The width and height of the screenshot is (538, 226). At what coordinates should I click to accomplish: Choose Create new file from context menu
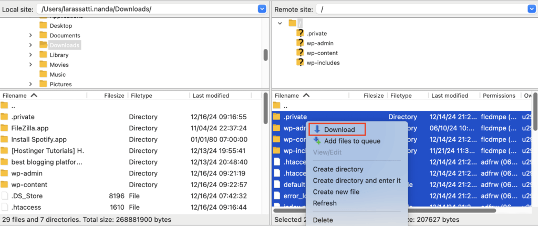point(336,192)
